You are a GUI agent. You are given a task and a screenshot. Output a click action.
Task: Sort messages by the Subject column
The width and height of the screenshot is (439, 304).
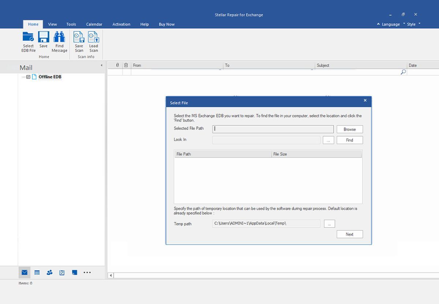click(361, 65)
